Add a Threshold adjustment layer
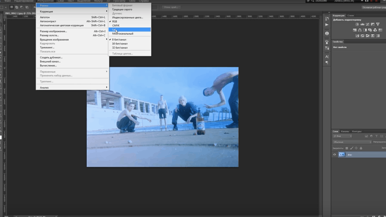Screen dimensions: 386x217 368,36
